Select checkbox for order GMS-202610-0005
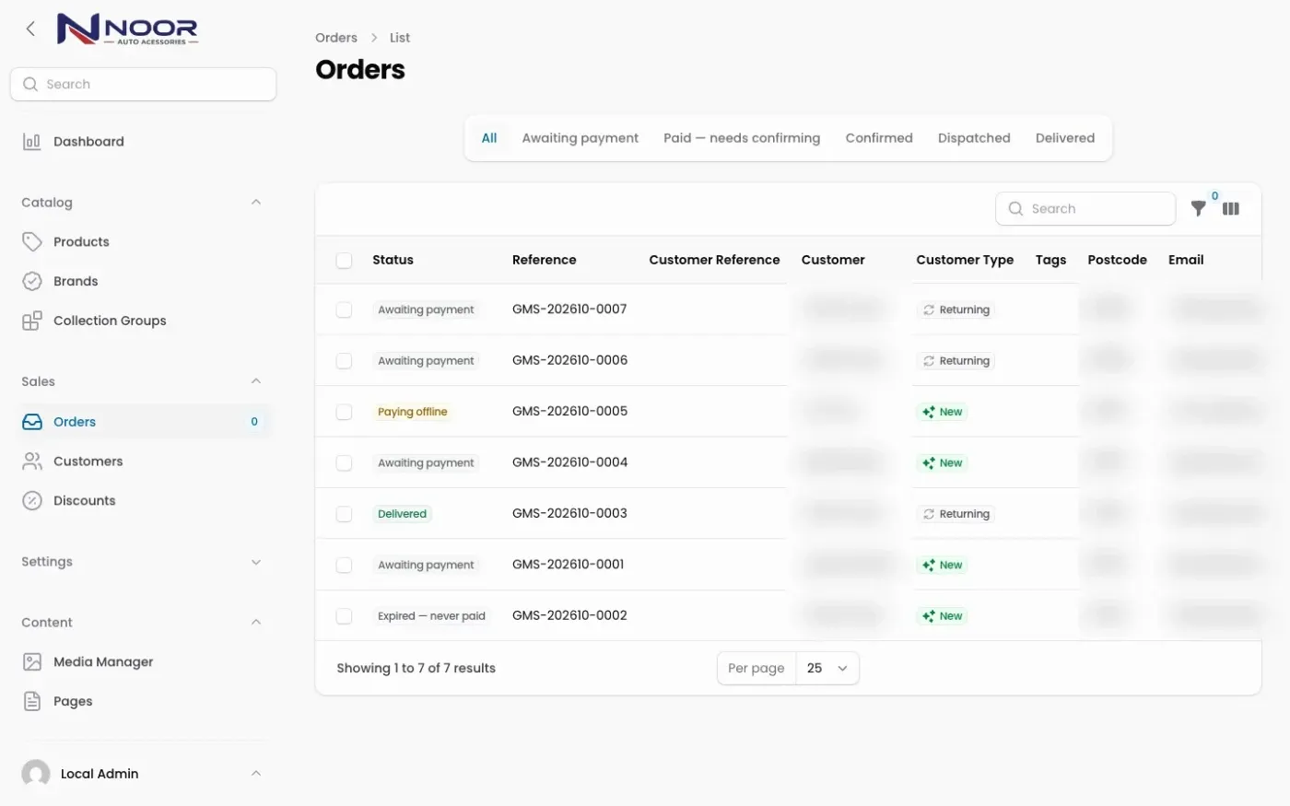This screenshot has height=806, width=1290. pyautogui.click(x=344, y=412)
